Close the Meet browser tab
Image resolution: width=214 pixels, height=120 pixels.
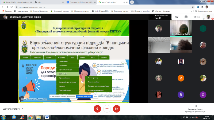(127, 2)
